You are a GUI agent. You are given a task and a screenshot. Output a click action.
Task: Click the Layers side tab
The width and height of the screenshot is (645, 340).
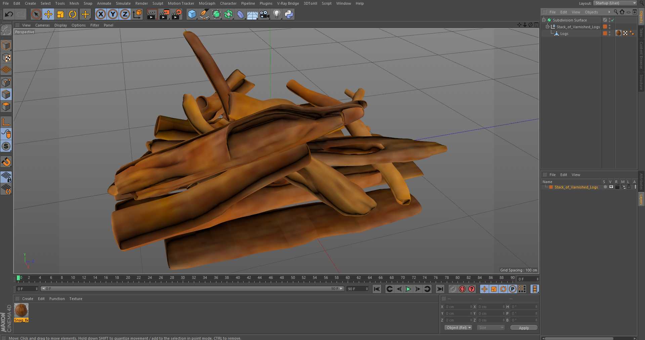pos(641,199)
